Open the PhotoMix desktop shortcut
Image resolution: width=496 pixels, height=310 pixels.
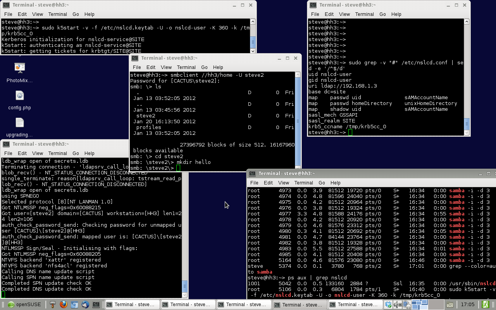20,68
